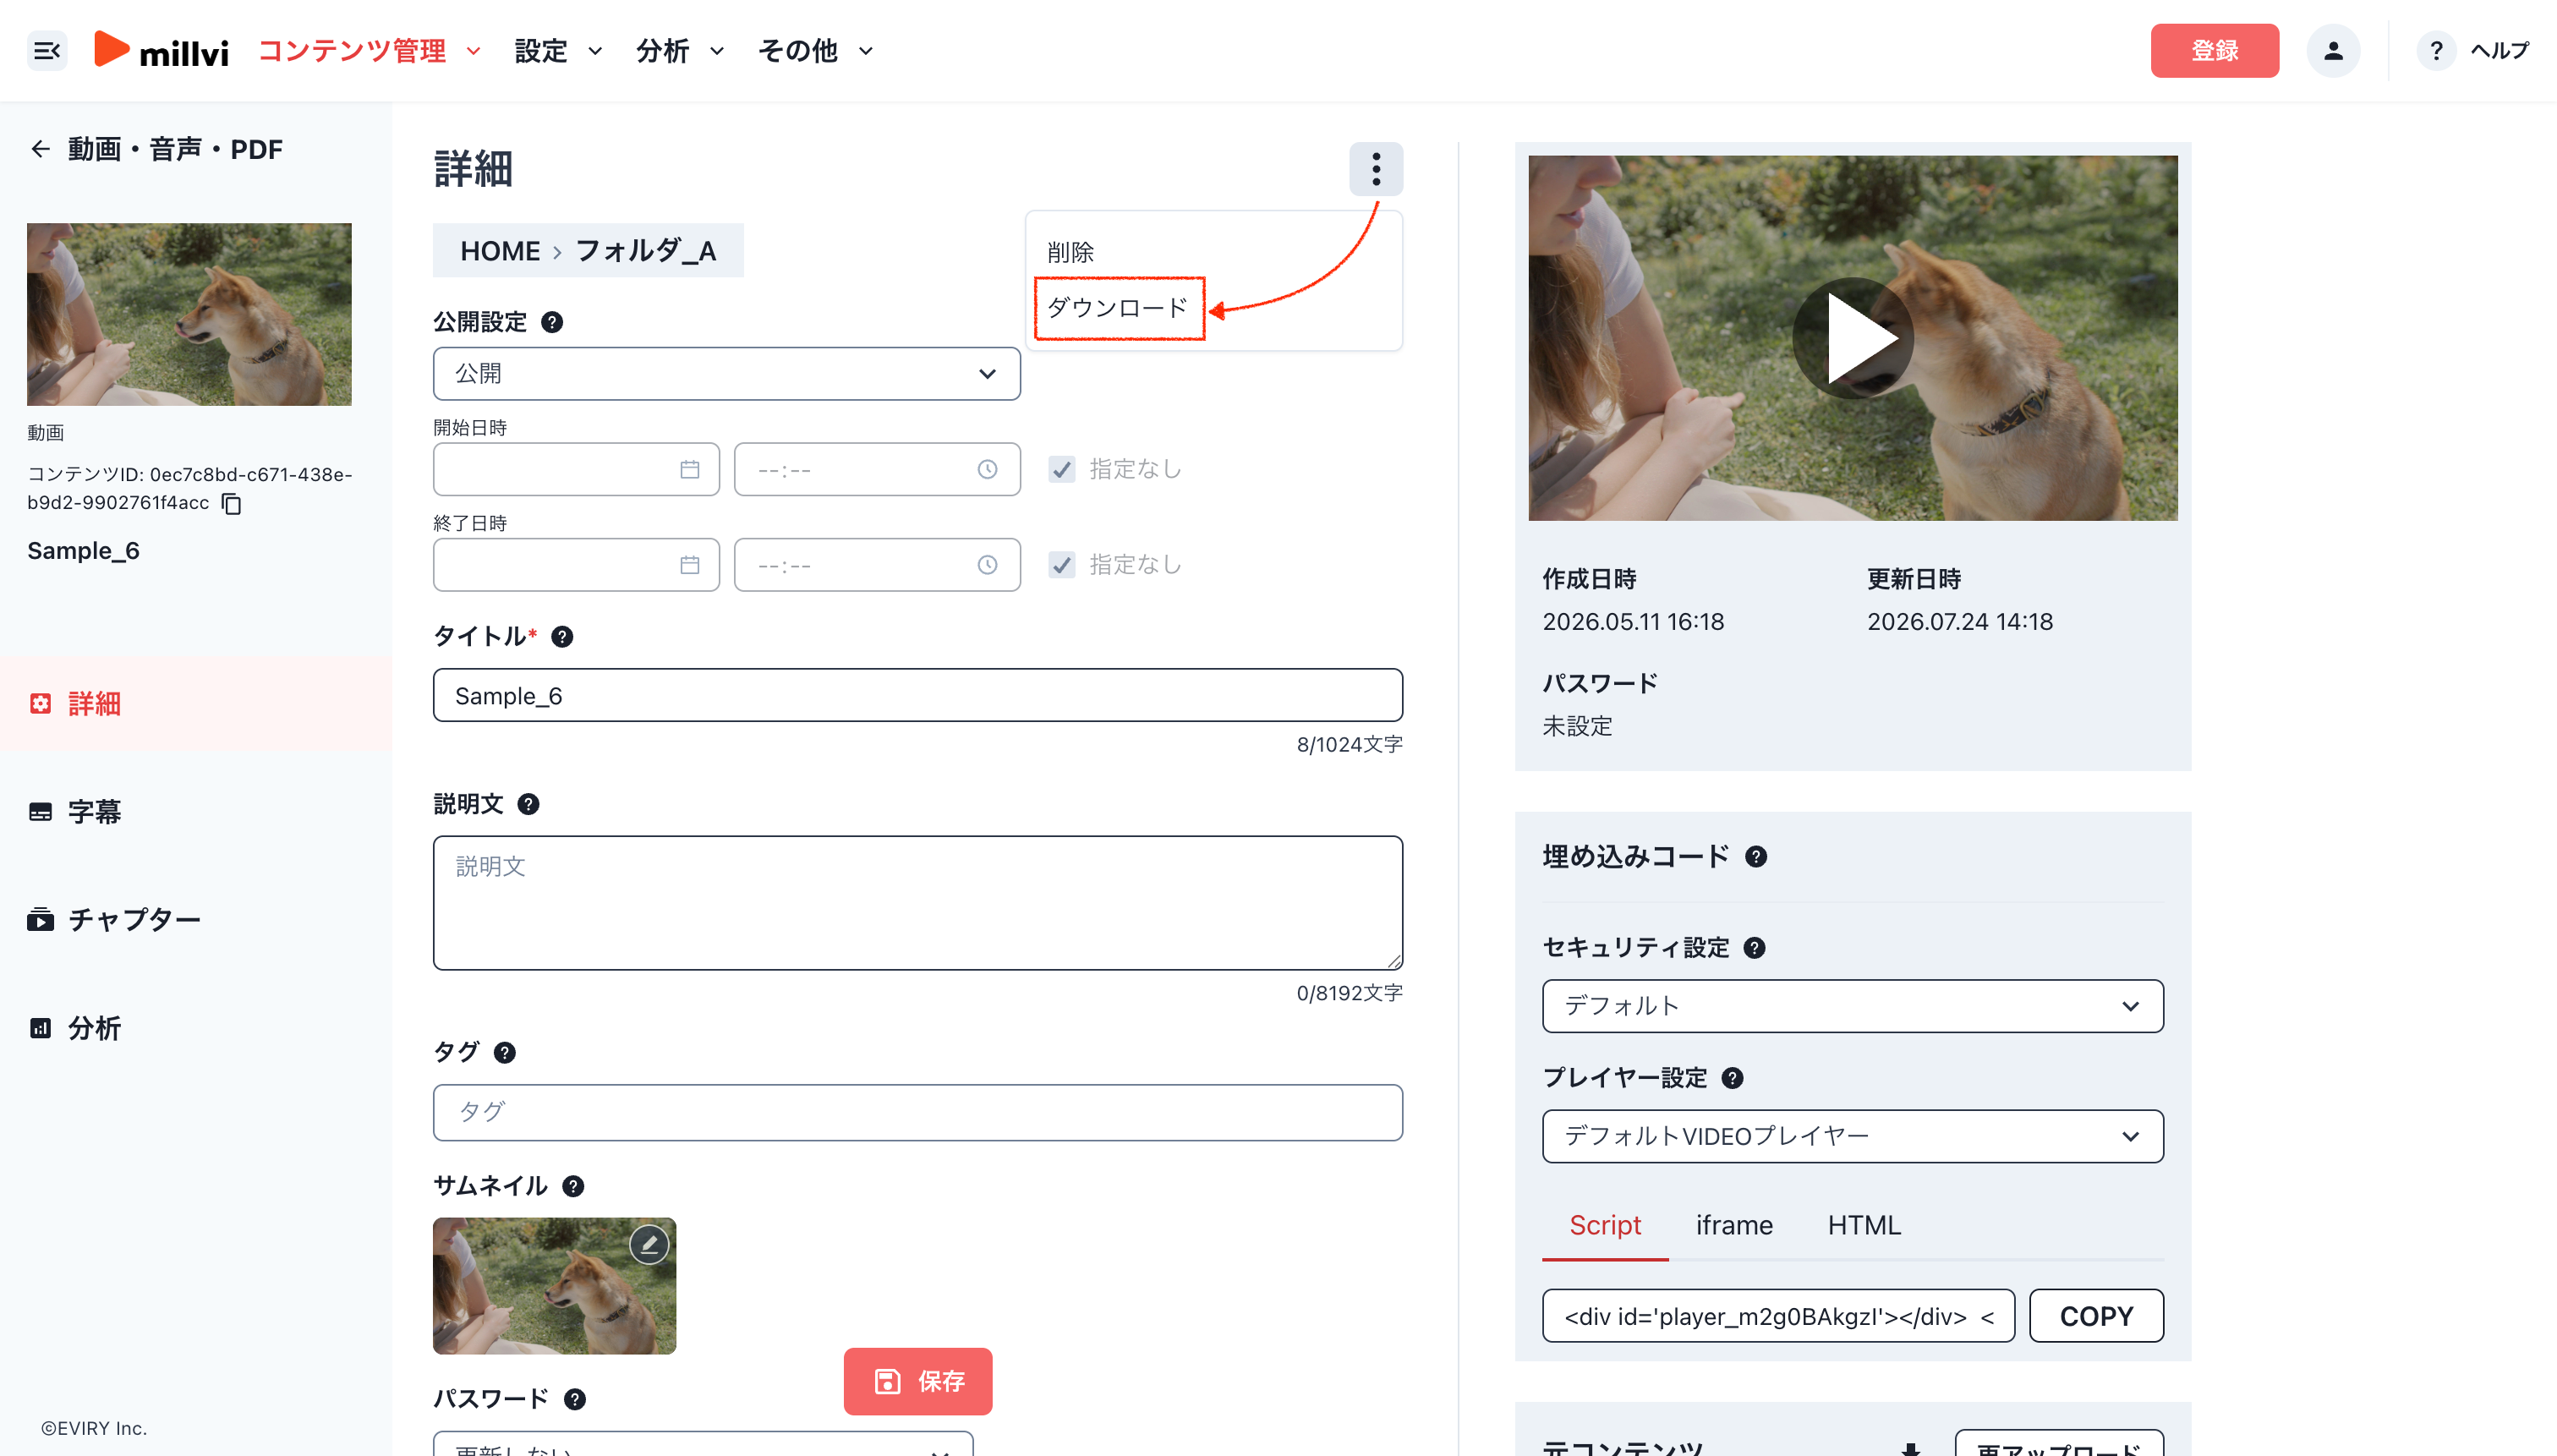This screenshot has height=1456, width=2557.
Task: Show help for セキュリティ設定
Action: pyautogui.click(x=1755, y=948)
